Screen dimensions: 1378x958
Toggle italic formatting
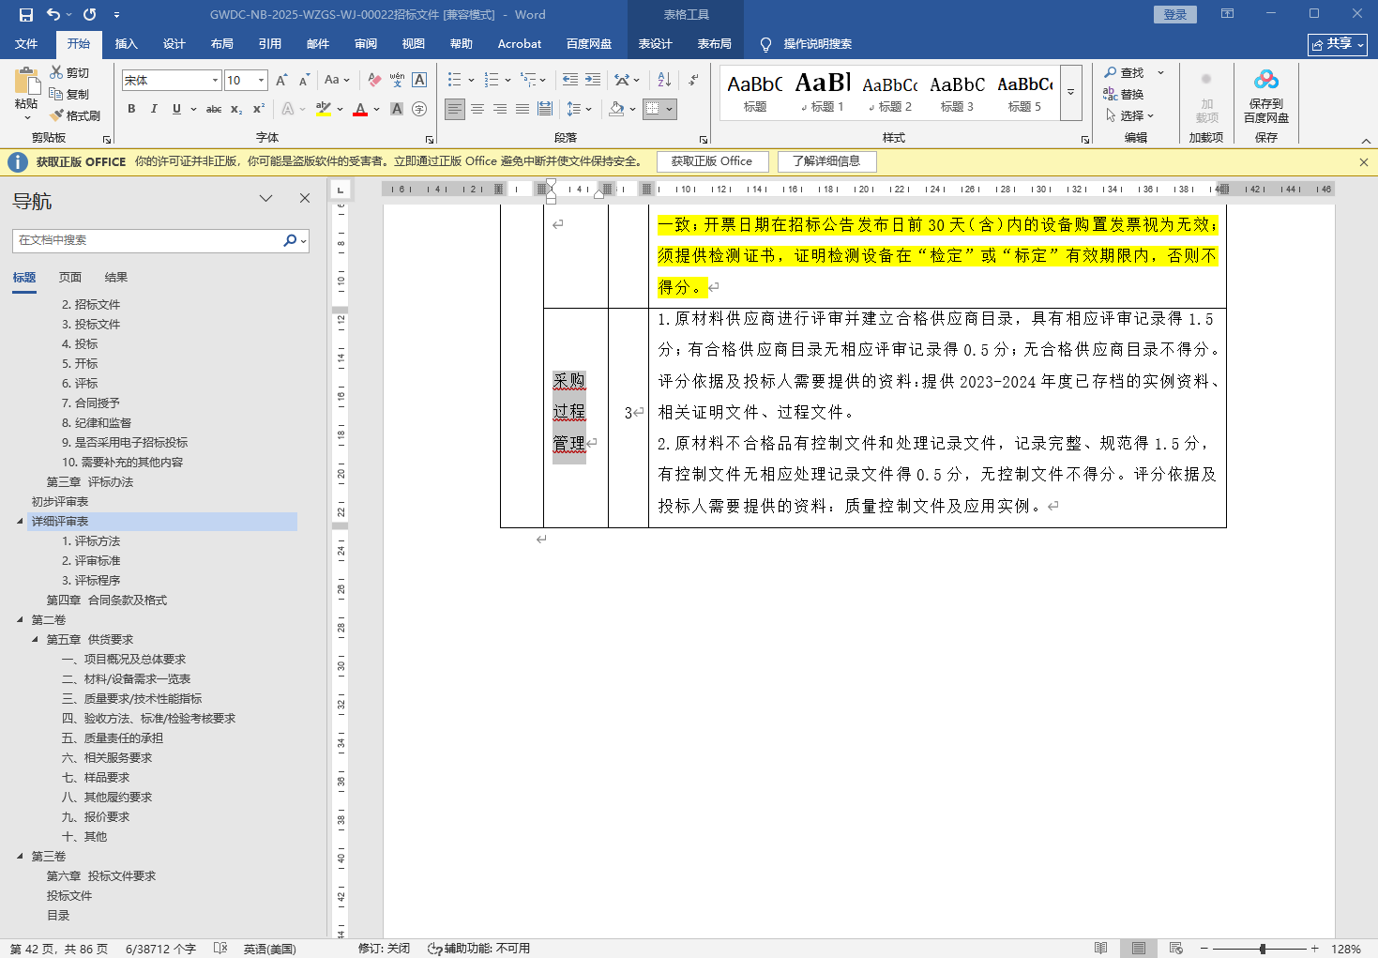[154, 109]
